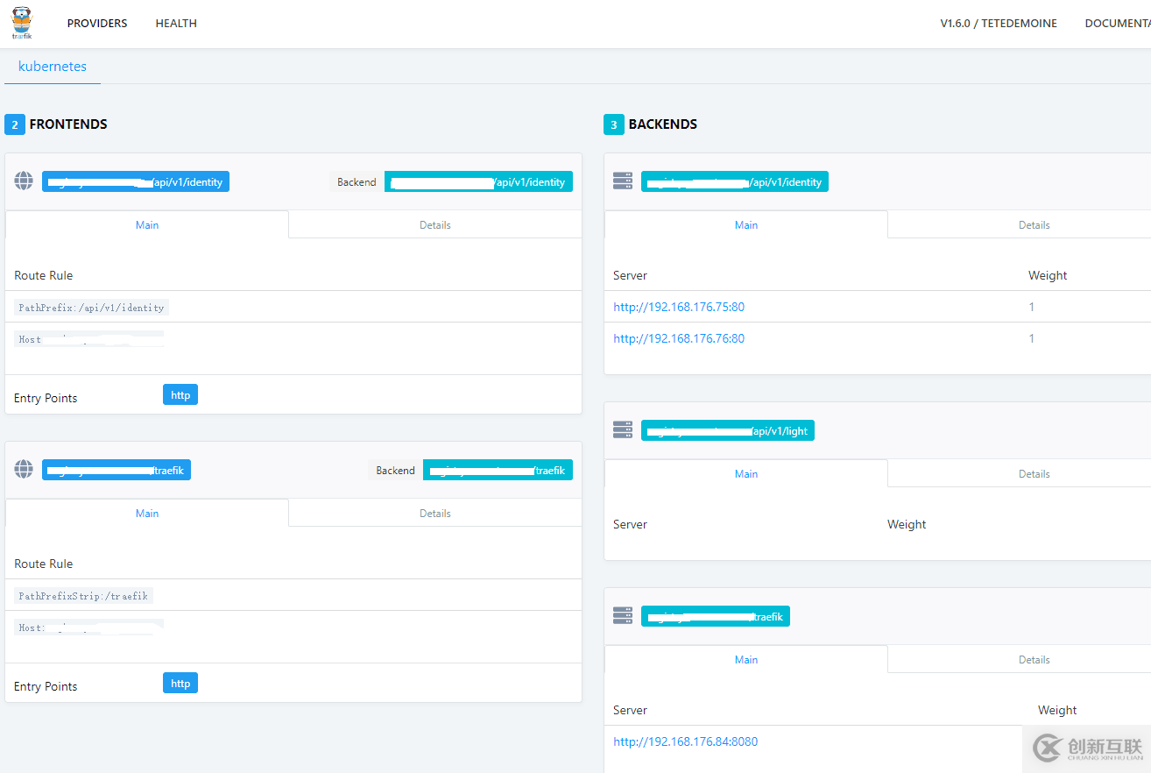
Task: Click http entry point of /api/v1/identity frontend
Action: pyautogui.click(x=180, y=394)
